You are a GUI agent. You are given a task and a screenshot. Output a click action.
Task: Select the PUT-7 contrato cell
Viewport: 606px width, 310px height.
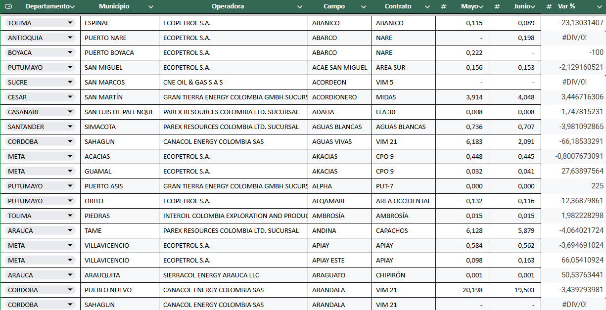[404, 186]
